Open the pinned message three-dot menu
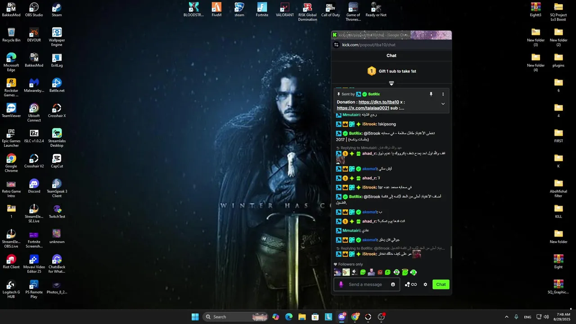 coord(443,94)
